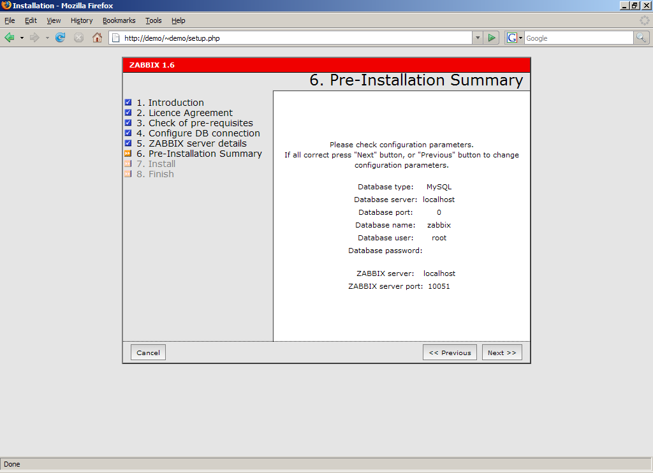Image resolution: width=653 pixels, height=473 pixels.
Task: Click the checkmark beside 2. Licence Agreement
Action: [x=128, y=113]
